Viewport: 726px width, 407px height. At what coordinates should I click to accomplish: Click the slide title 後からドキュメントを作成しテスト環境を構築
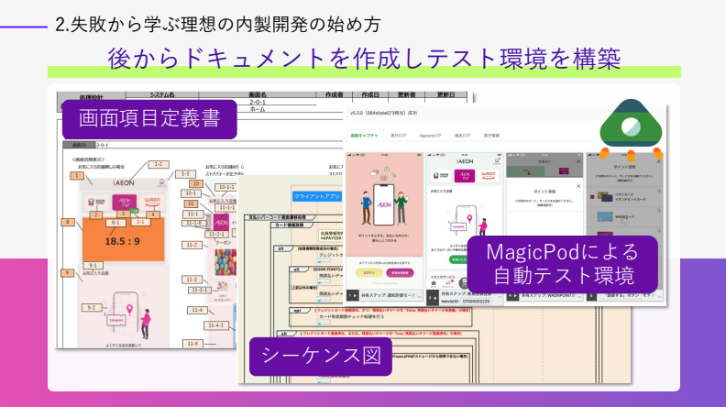(364, 59)
